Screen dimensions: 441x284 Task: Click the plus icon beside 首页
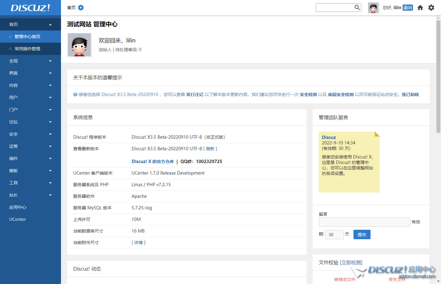[81, 8]
